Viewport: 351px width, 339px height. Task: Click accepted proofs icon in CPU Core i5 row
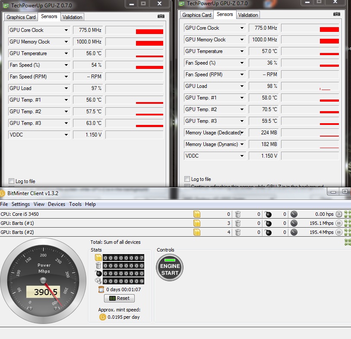click(197, 214)
